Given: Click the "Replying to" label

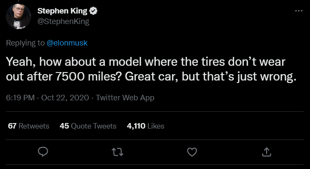Looking at the screenshot, I should tap(24, 43).
